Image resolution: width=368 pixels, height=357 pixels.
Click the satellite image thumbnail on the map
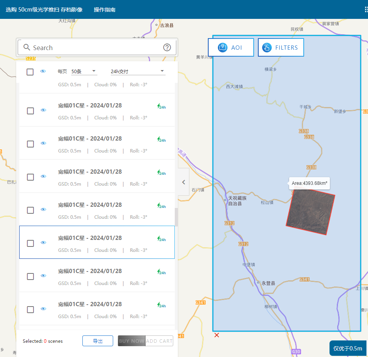[310, 211]
